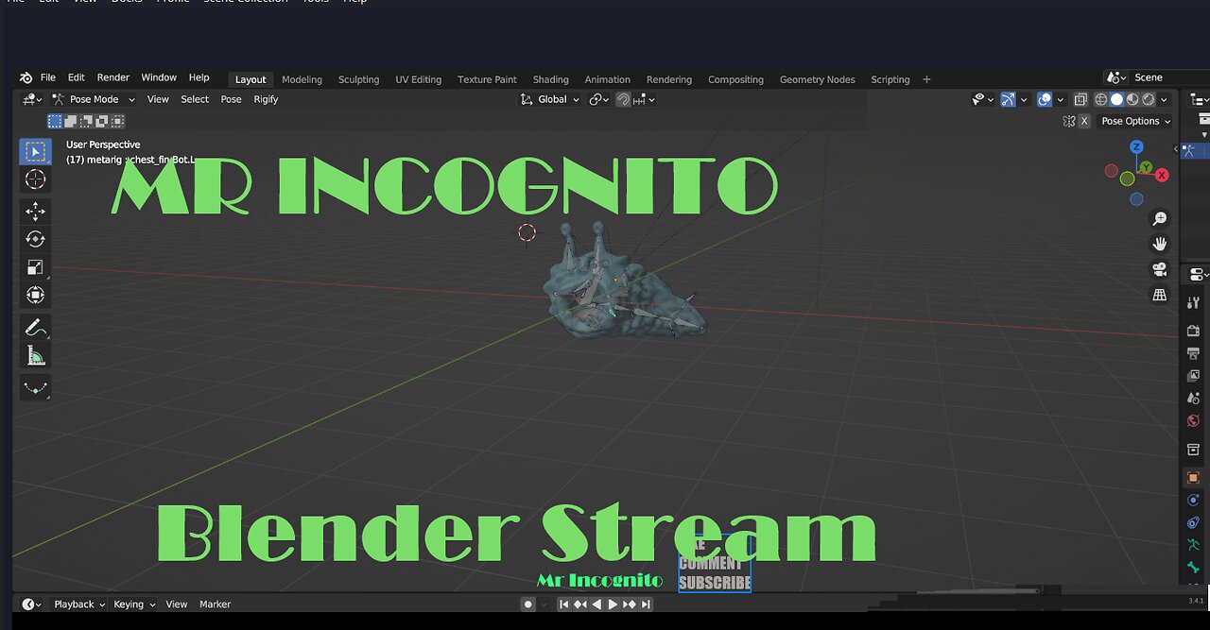The image size is (1210, 630).
Task: Set selection mode to Invert
Action: [102, 121]
